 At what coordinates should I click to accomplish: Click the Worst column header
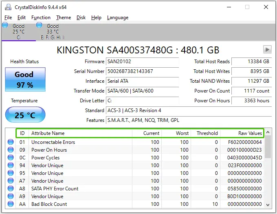coord(176,133)
